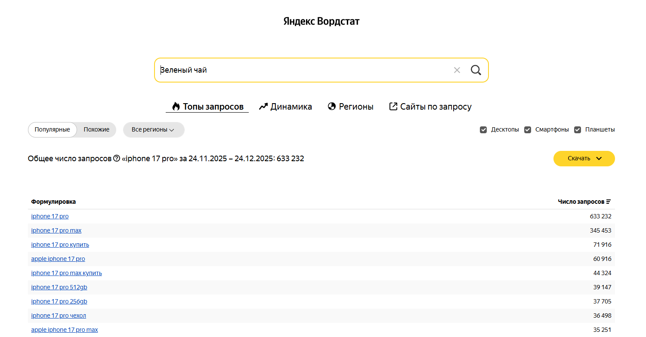Image resolution: width=646 pixels, height=337 pixels.
Task: Open the iphone 17 pro max link
Action: tap(56, 231)
